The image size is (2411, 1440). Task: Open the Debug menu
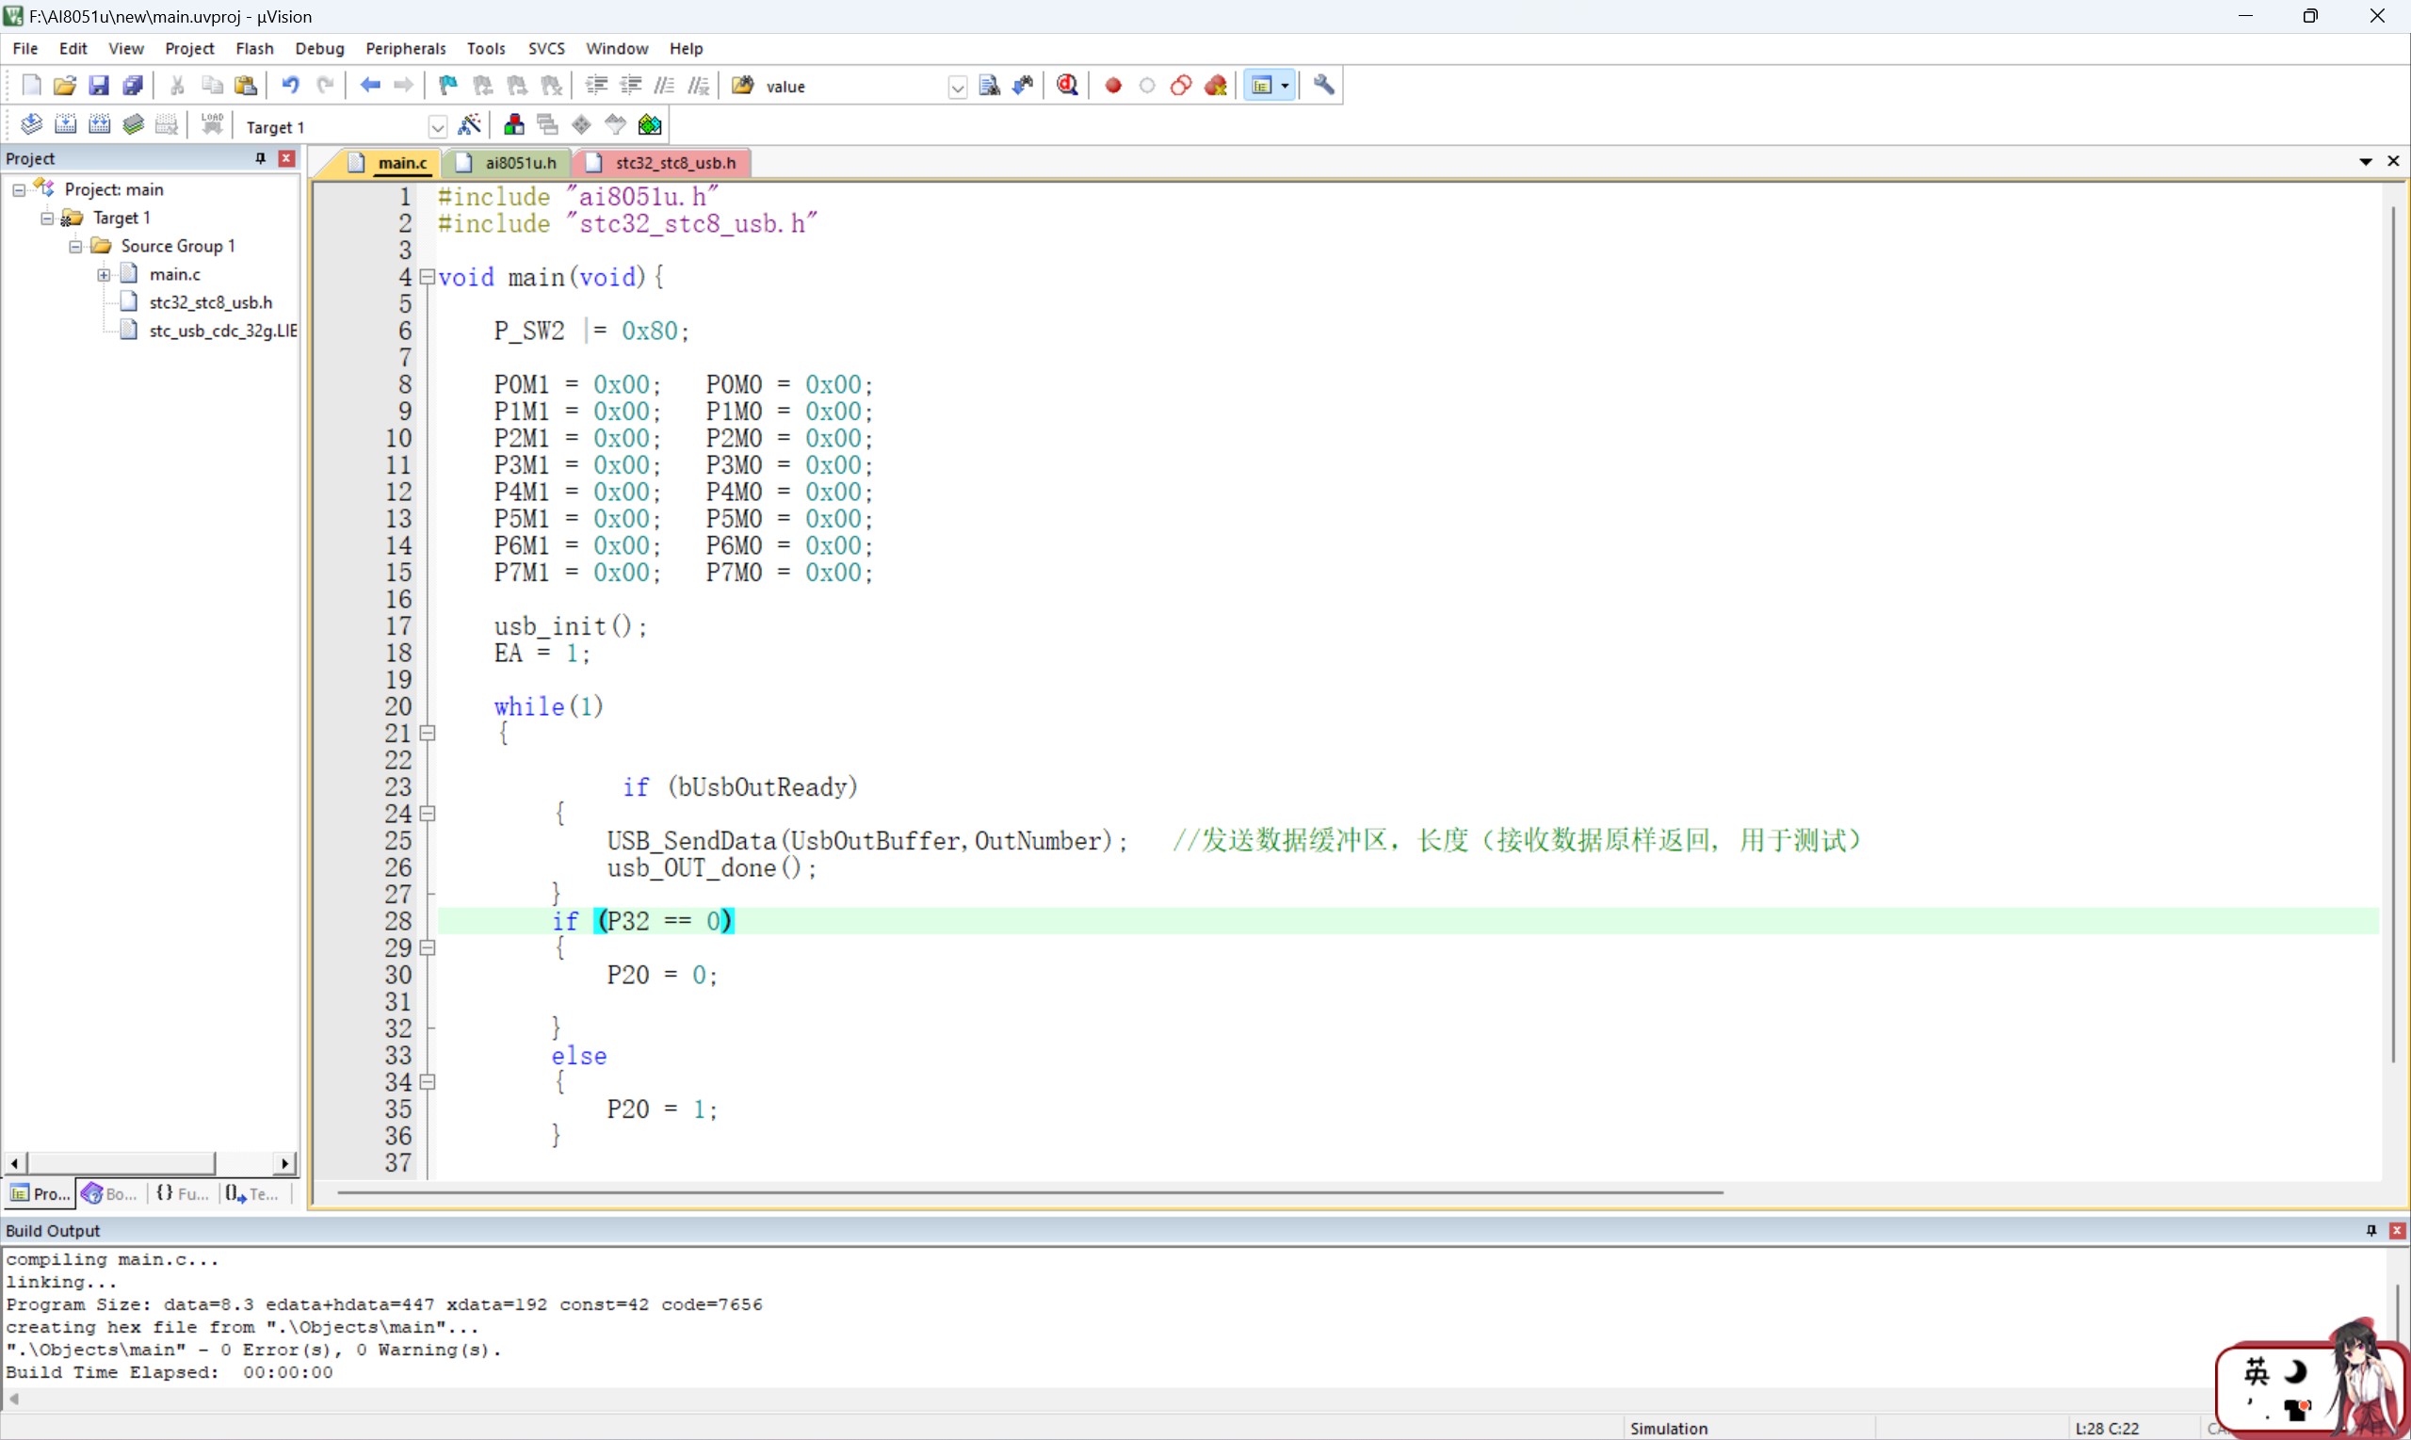(319, 49)
